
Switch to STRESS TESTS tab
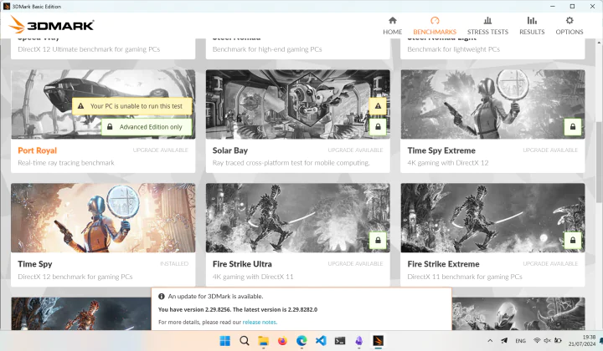tap(487, 26)
